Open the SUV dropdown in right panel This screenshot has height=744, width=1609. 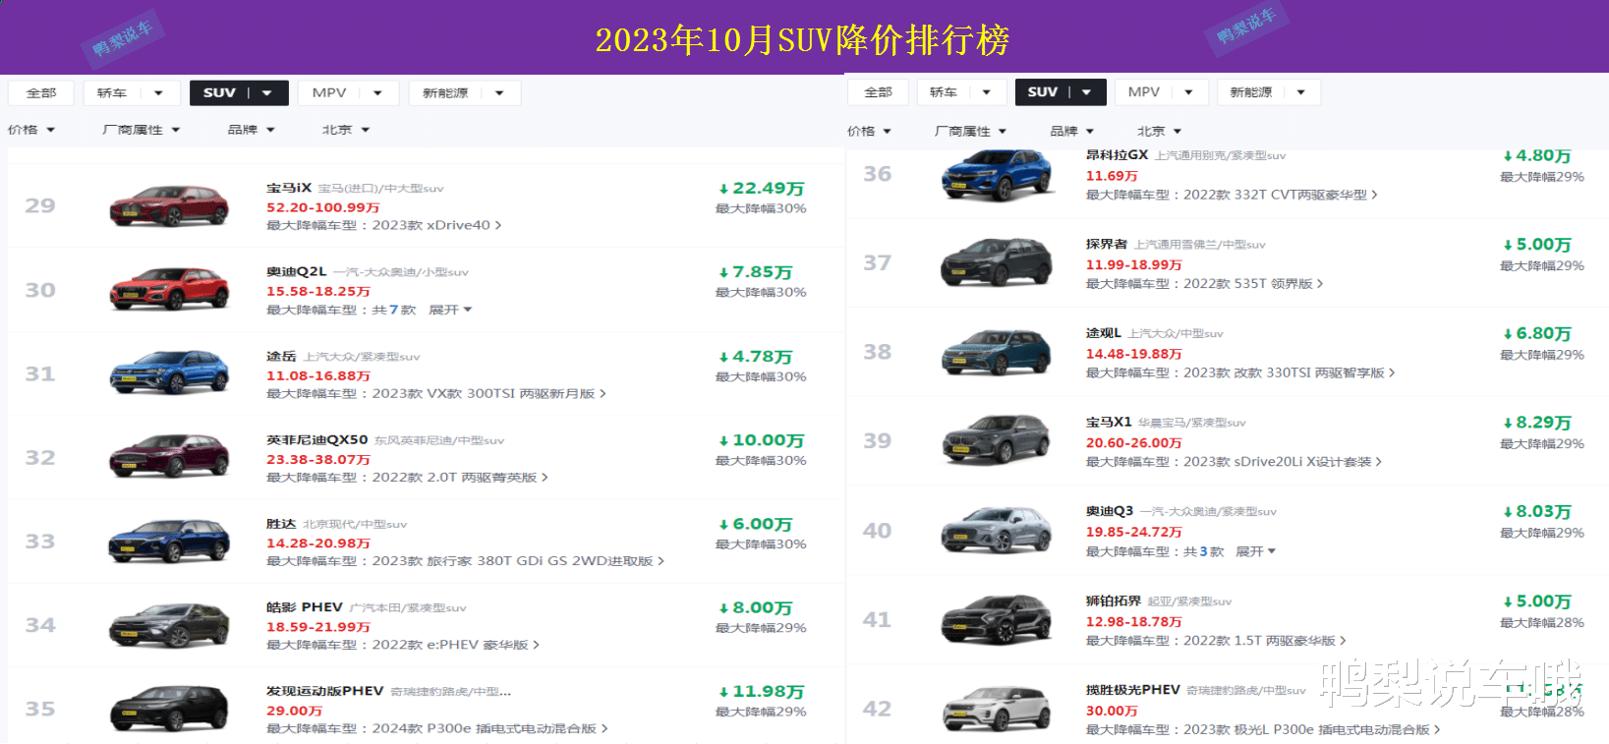pyautogui.click(x=1061, y=92)
